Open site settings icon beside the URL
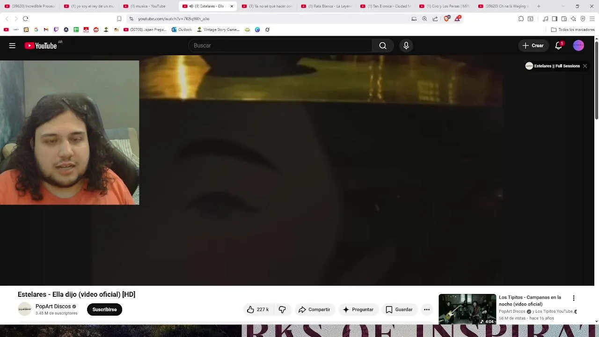 point(131,19)
